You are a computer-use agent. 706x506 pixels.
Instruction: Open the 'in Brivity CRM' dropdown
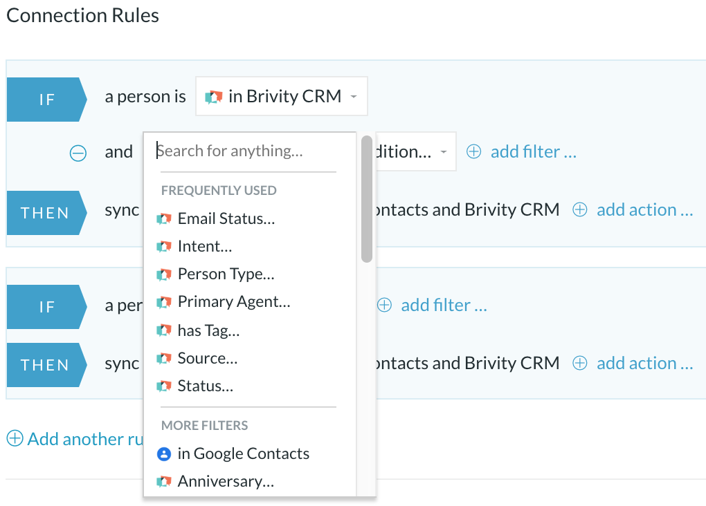(x=282, y=96)
